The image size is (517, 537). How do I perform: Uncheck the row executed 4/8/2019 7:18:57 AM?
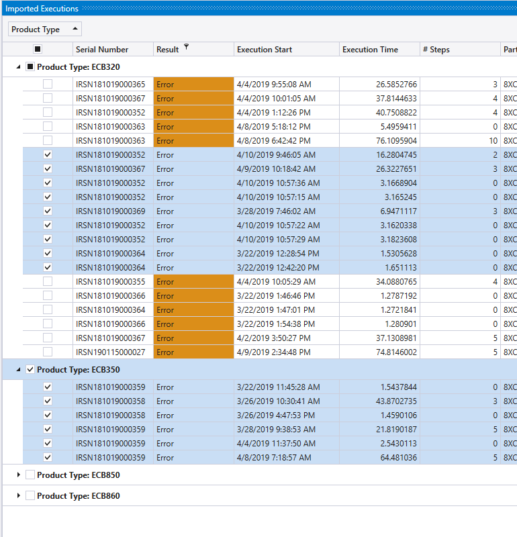click(x=48, y=458)
